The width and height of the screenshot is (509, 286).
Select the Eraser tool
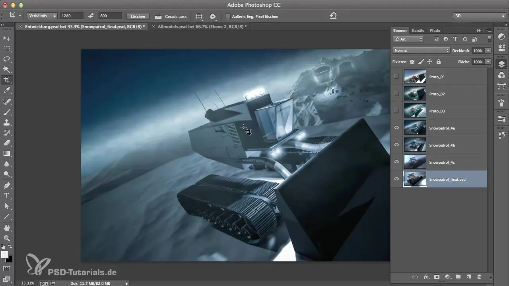pyautogui.click(x=7, y=143)
